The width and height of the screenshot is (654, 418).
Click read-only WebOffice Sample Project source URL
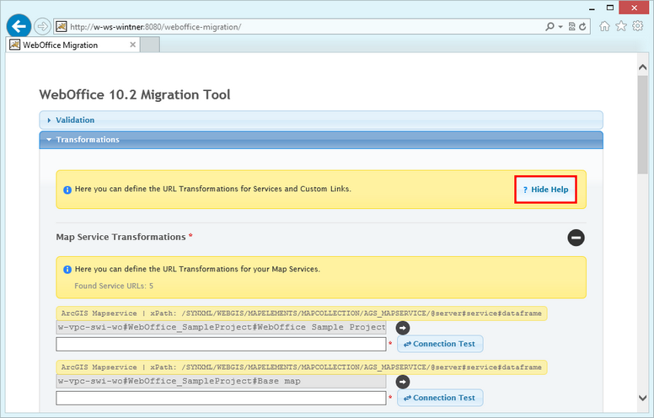click(x=221, y=328)
